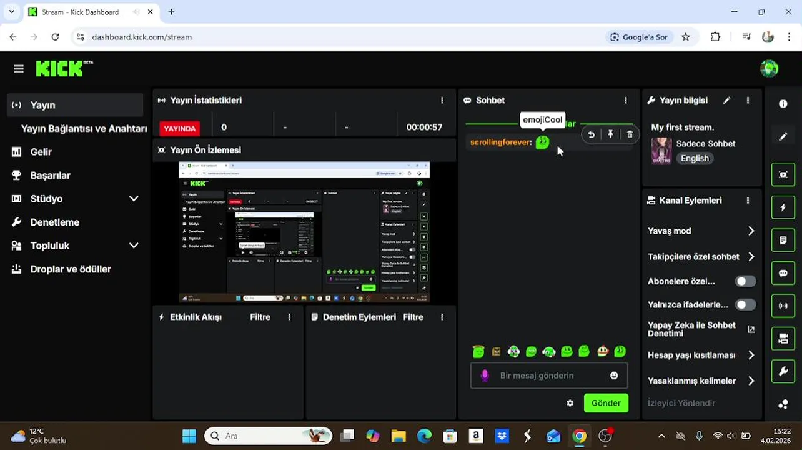Delete the scrollingforever chat message
This screenshot has height=450, width=802.
(x=630, y=134)
